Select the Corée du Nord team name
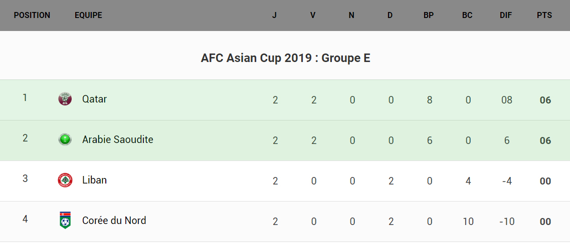This screenshot has width=570, height=243. [x=114, y=220]
